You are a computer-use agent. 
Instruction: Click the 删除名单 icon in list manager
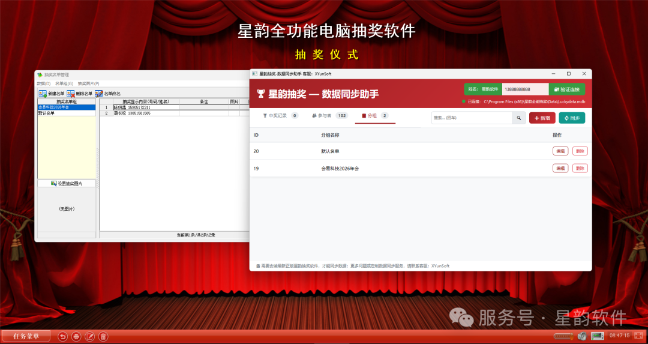point(71,94)
